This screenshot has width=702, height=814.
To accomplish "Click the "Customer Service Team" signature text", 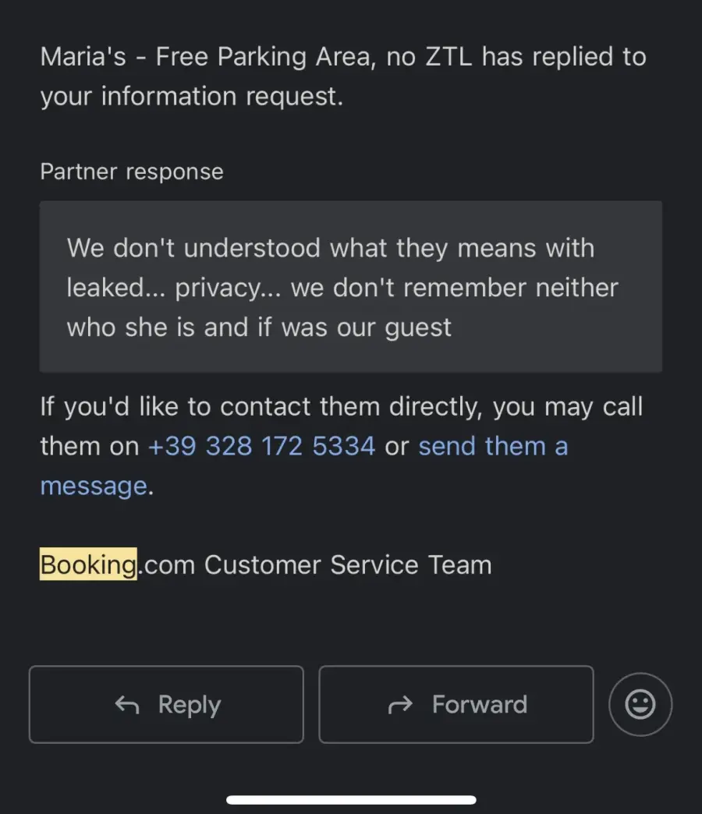I will click(348, 564).
